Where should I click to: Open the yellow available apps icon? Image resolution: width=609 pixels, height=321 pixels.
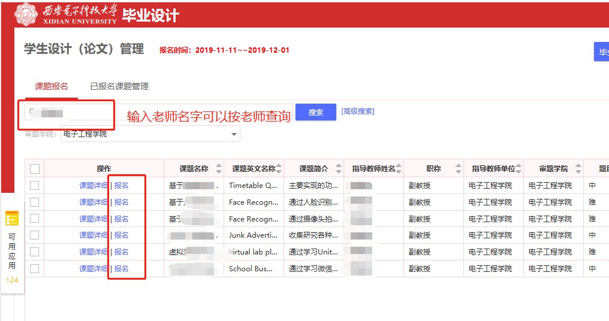pos(12,219)
